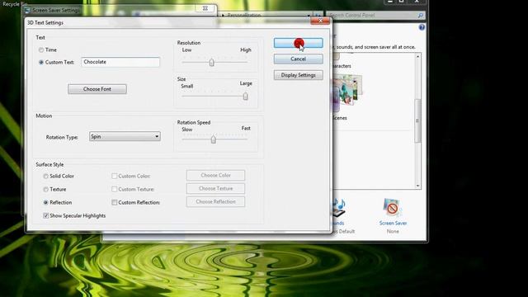Click the Rotation Speed slider handle
Image resolution: width=528 pixels, height=297 pixels.
pos(213,139)
